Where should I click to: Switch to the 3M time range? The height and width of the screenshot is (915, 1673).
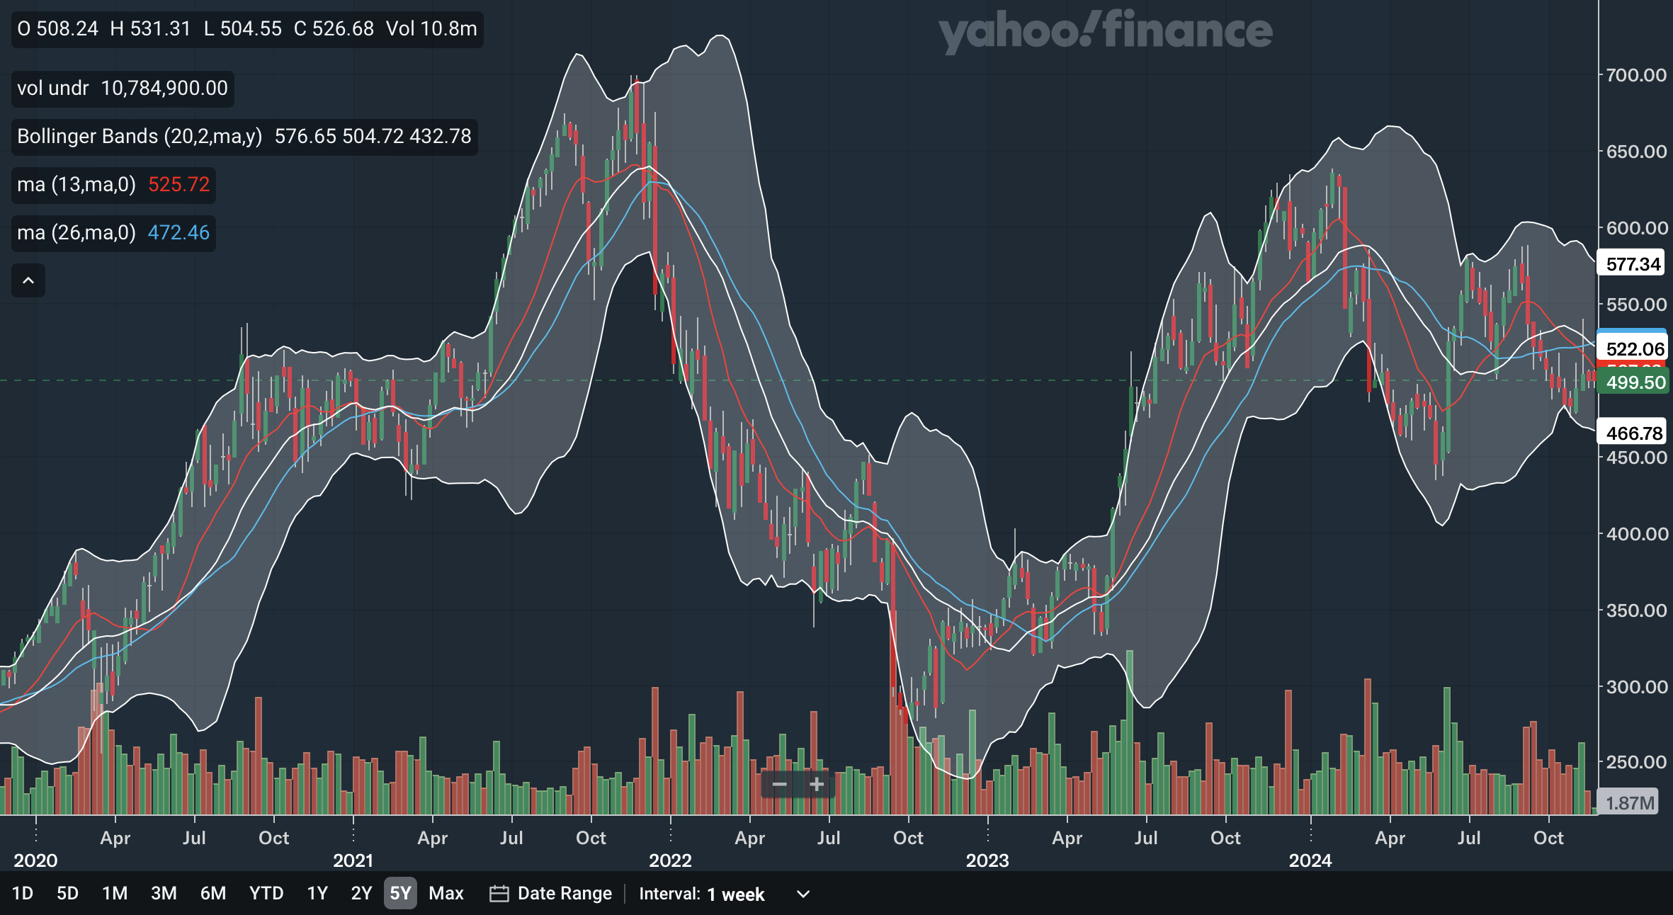[164, 893]
